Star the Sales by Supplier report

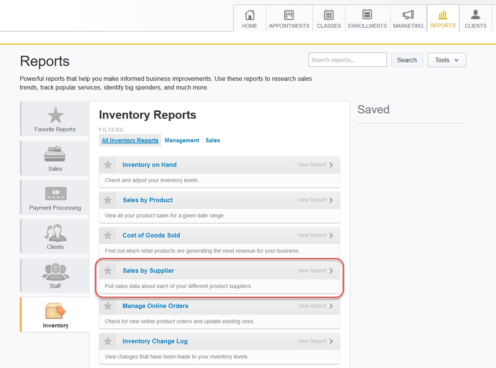(108, 271)
